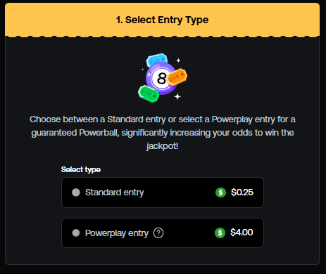The width and height of the screenshot is (326, 274).
Task: Open the Powerplay entry help question mark
Action: (x=158, y=233)
